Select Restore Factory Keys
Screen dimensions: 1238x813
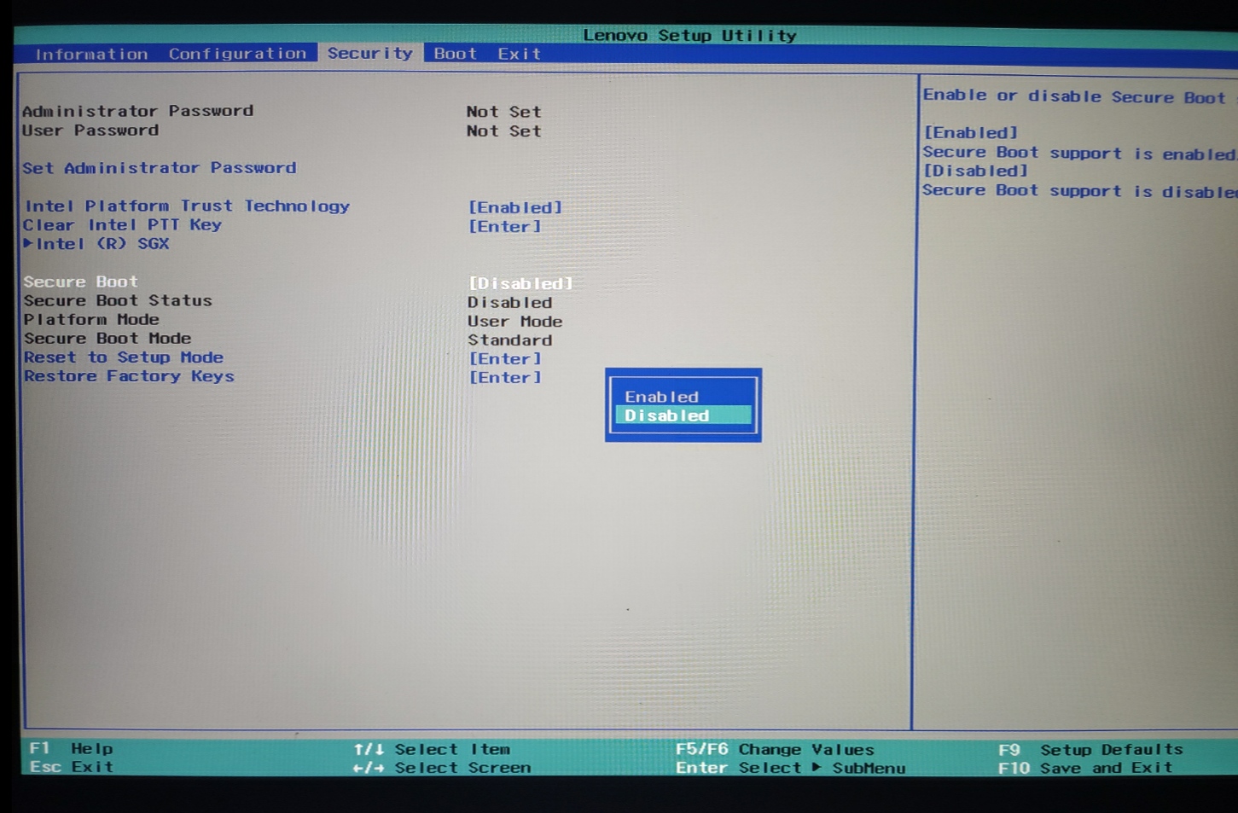[x=129, y=376]
